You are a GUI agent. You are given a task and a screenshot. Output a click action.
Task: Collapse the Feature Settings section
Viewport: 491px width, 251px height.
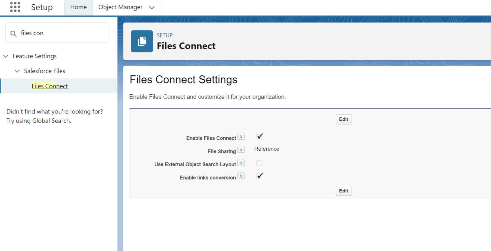pyautogui.click(x=6, y=56)
